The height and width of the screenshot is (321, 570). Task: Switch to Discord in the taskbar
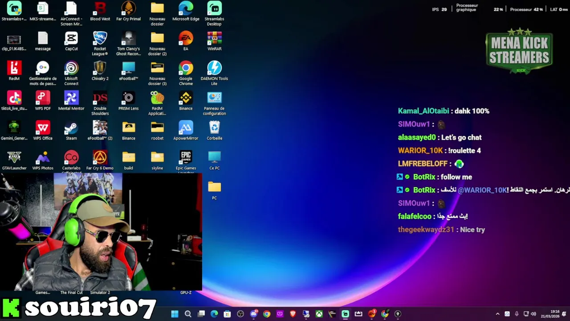coord(254,314)
